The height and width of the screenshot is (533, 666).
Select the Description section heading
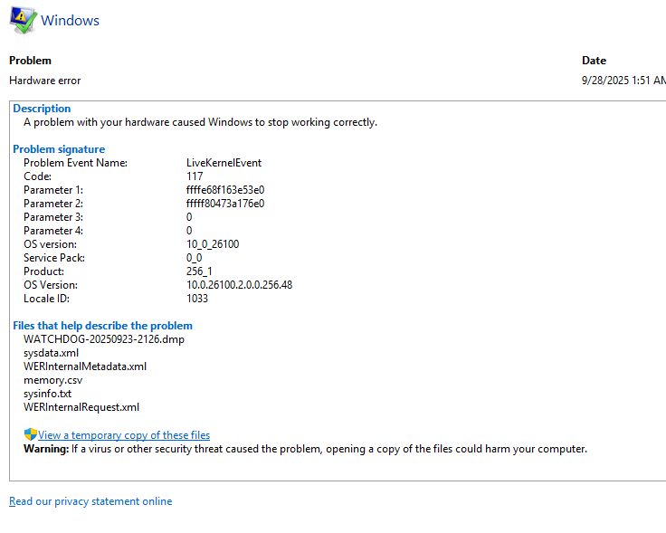42,109
